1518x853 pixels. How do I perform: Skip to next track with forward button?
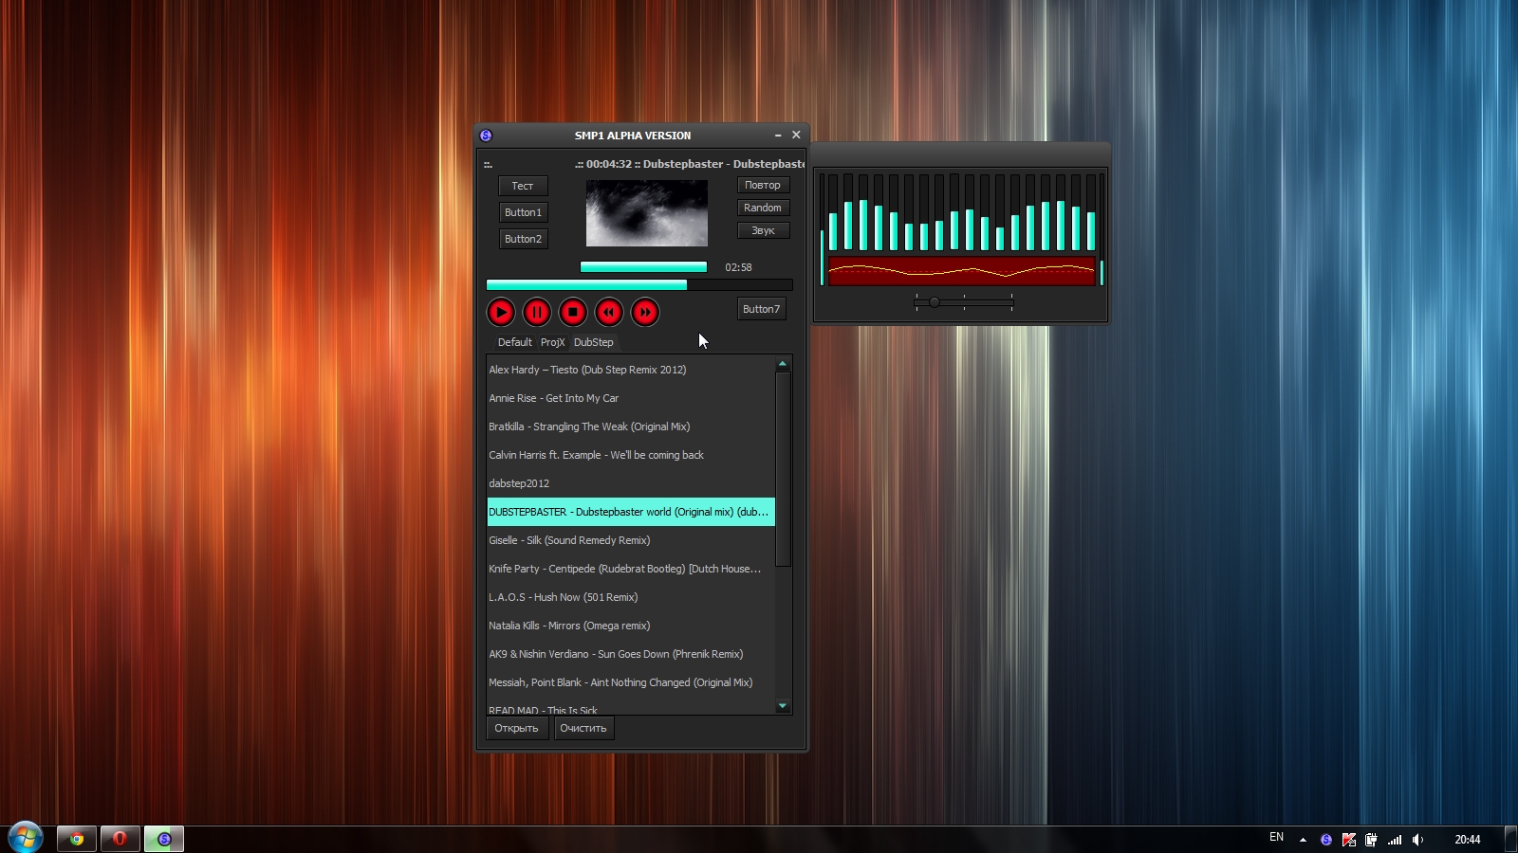(x=645, y=312)
